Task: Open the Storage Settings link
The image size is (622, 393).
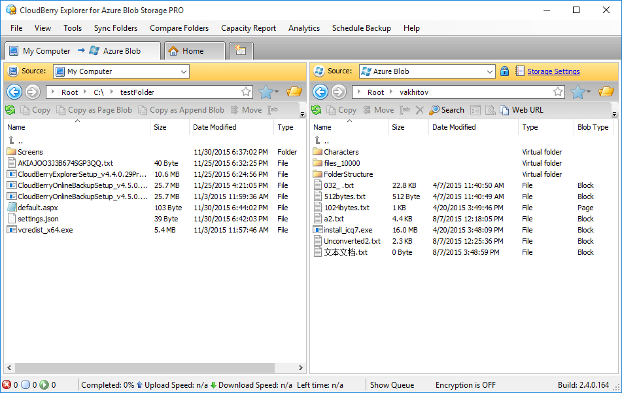Action: [x=553, y=71]
